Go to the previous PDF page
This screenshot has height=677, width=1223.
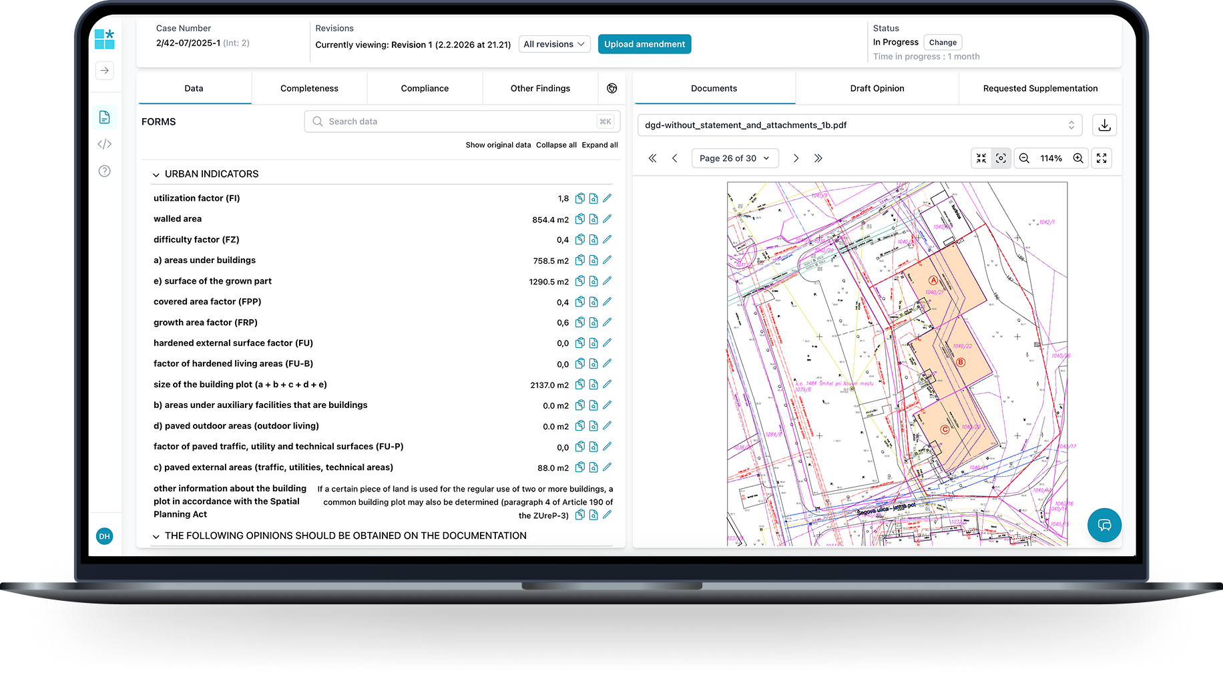tap(675, 158)
